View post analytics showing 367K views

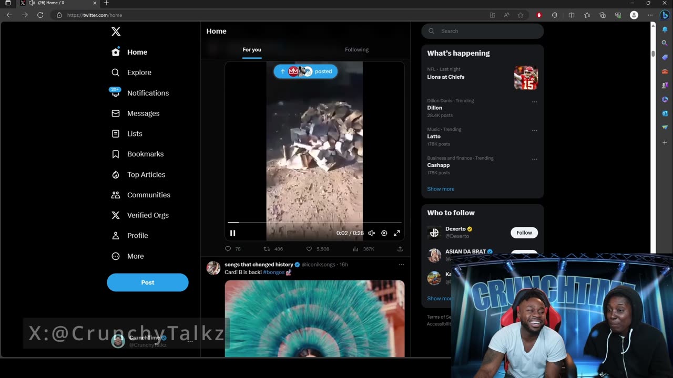click(363, 249)
